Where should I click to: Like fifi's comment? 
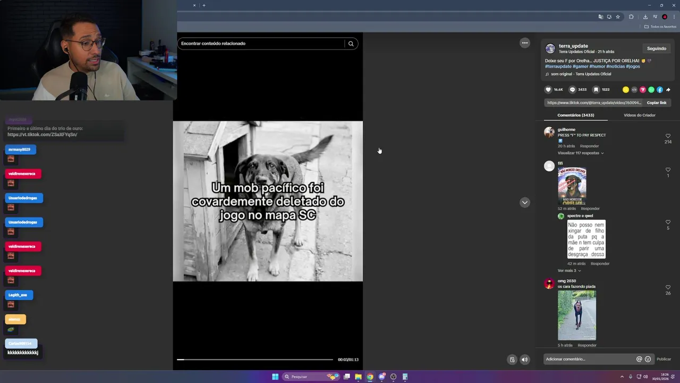[668, 170]
